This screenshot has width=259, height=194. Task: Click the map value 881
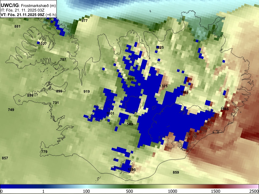tap(17, 26)
